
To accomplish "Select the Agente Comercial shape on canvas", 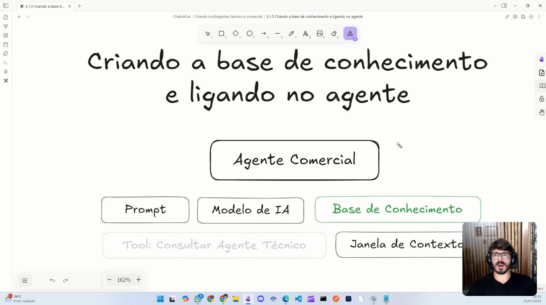I will (294, 160).
